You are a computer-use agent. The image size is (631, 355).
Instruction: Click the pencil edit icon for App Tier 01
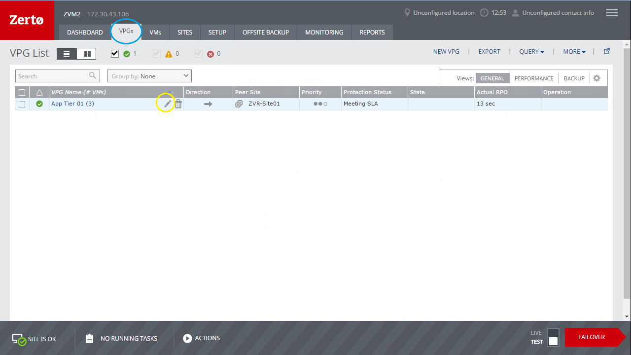168,104
